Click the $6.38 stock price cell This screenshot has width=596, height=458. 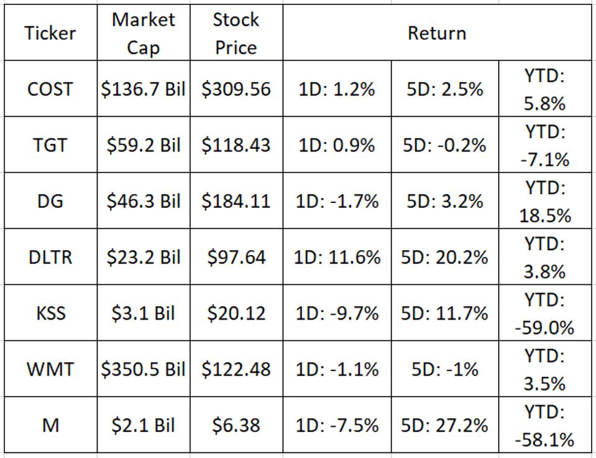tap(236, 426)
